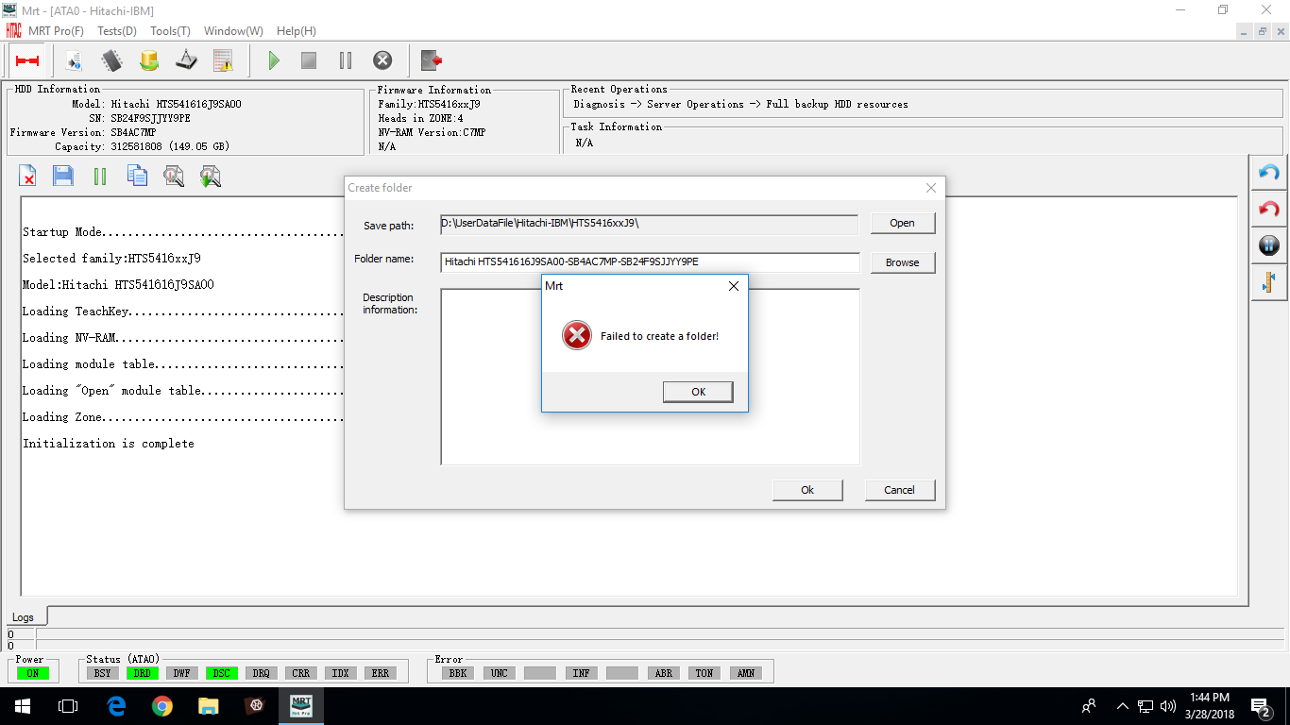Click the red curved arrow side button
The width and height of the screenshot is (1290, 725).
click(1269, 210)
